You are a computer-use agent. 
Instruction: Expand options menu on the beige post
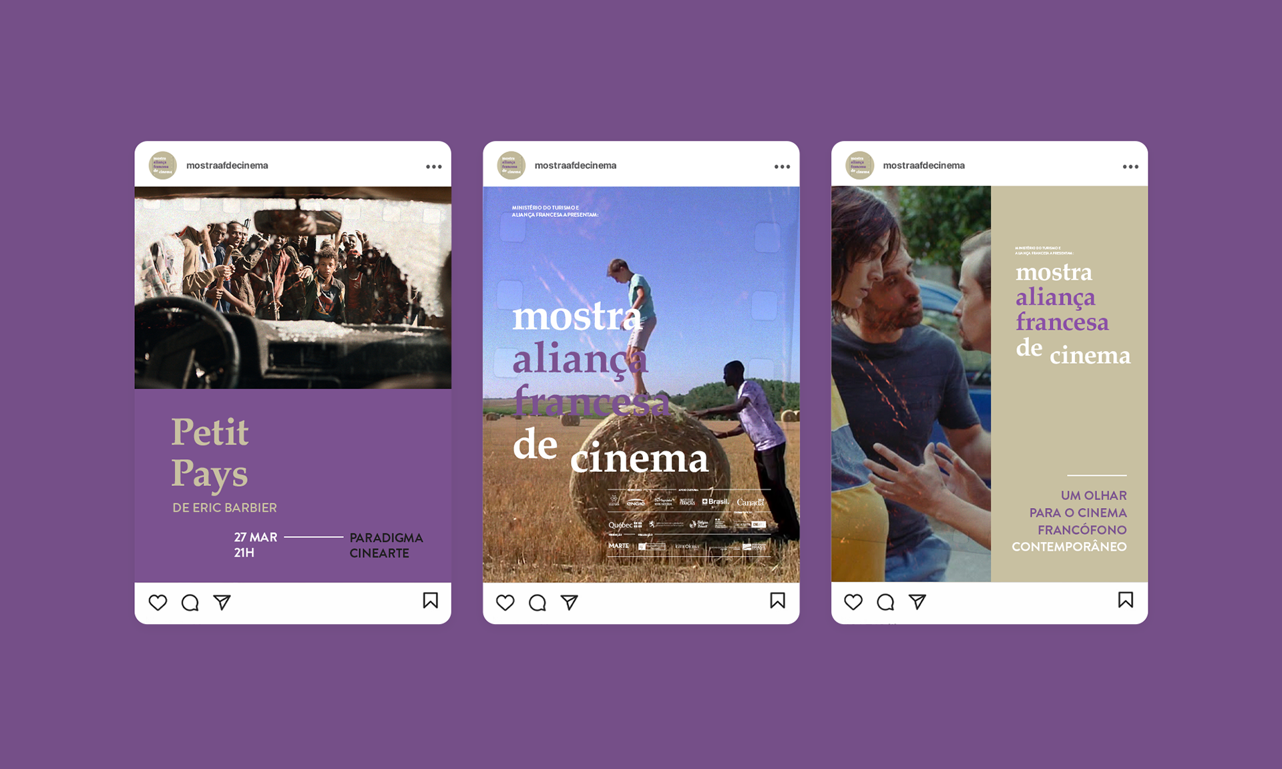click(x=1130, y=167)
